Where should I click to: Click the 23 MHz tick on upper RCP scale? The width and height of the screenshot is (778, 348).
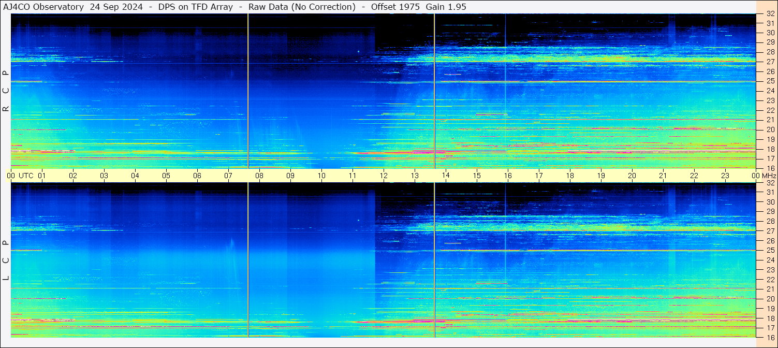click(x=770, y=100)
